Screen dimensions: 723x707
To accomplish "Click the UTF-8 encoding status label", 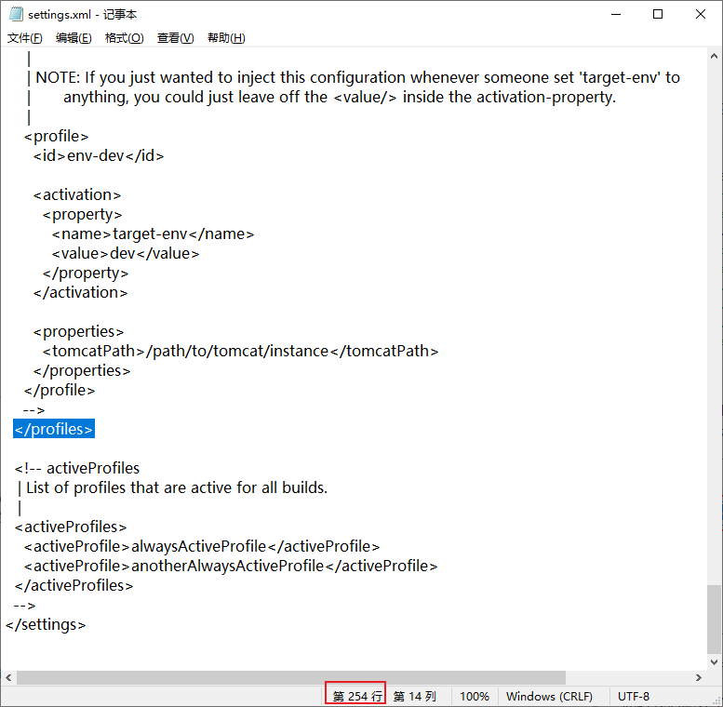I will point(634,696).
